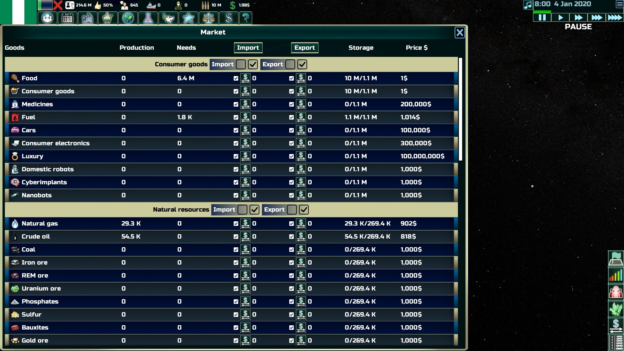
Task: Pause the game with the pause button
Action: [541, 17]
